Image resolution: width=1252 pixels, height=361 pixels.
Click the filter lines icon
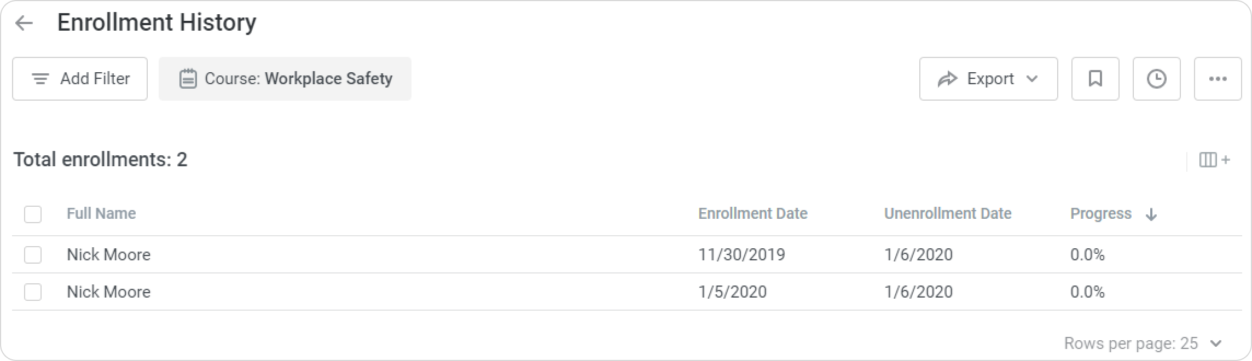40,79
